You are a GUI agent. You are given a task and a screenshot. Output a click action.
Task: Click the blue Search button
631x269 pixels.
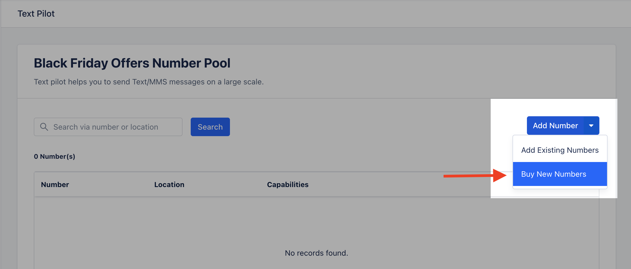(x=210, y=127)
